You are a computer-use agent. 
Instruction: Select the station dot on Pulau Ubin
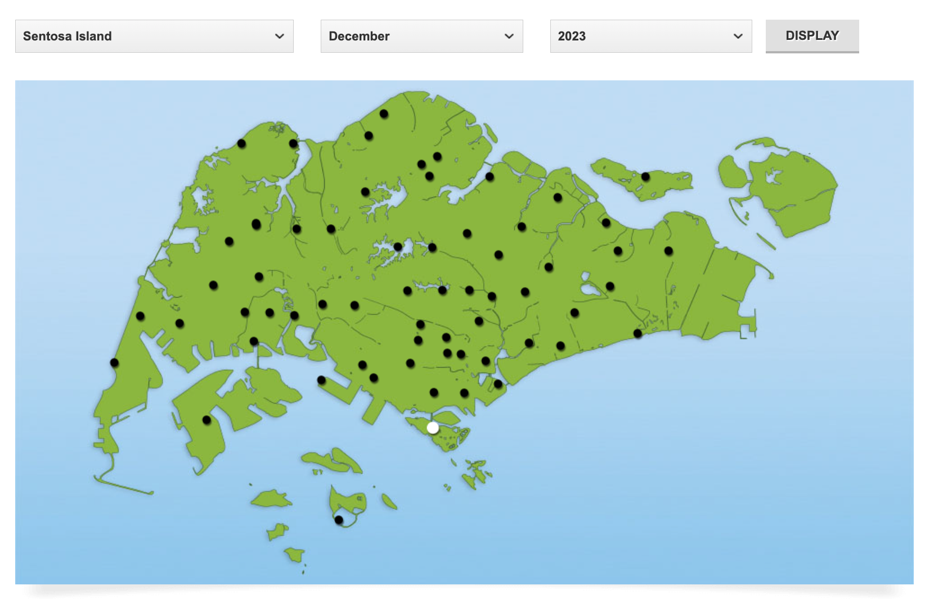click(645, 177)
